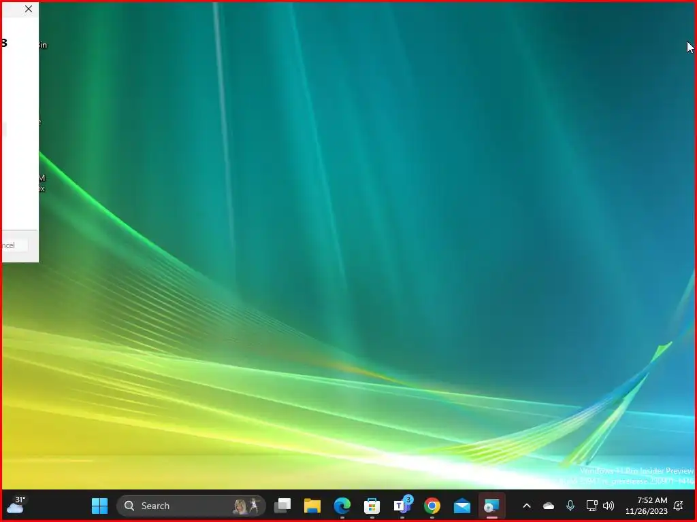Image resolution: width=697 pixels, height=522 pixels.
Task: Open the Windows Start menu
Action: pos(99,506)
